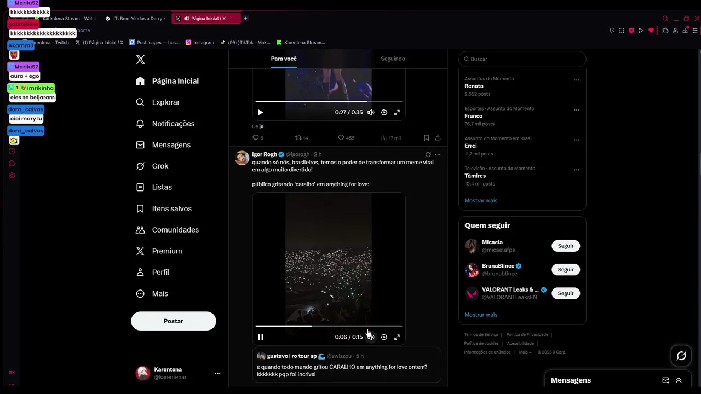This screenshot has height=394, width=701.
Task: Follow VALORANT Leaks with the Seguir button
Action: (566, 293)
